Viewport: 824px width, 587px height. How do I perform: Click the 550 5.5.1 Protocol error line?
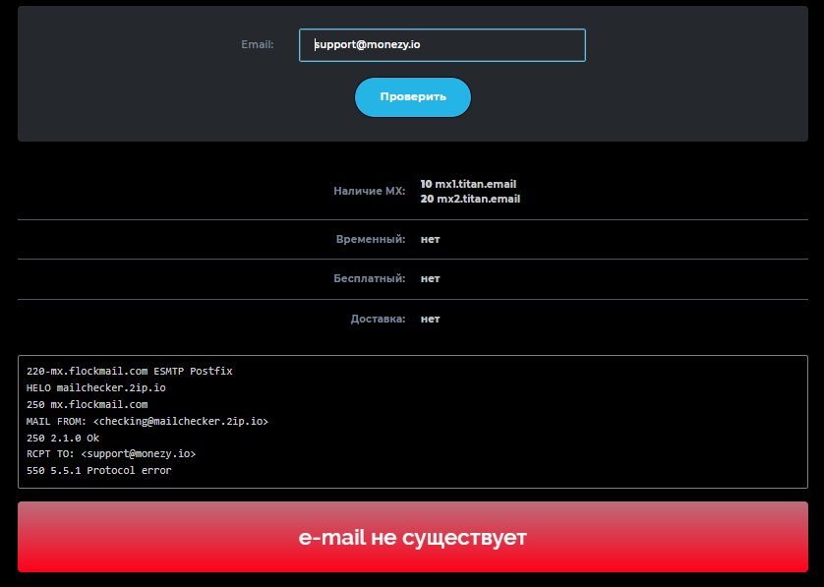tap(98, 471)
